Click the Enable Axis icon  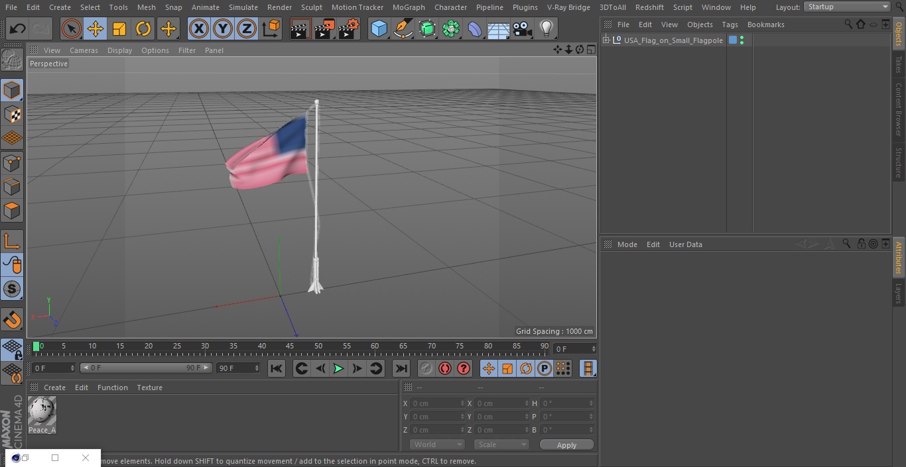(x=12, y=240)
